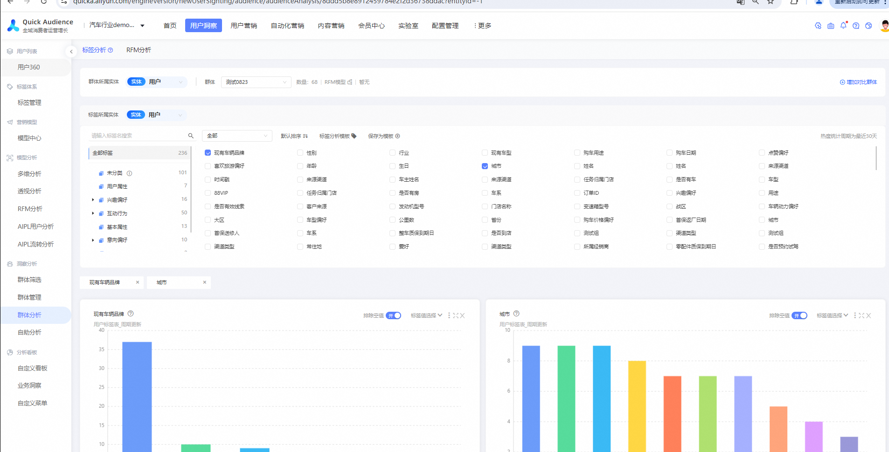Screen dimensions: 889x452
Task: Open the help question mark icon in header
Action: point(856,26)
